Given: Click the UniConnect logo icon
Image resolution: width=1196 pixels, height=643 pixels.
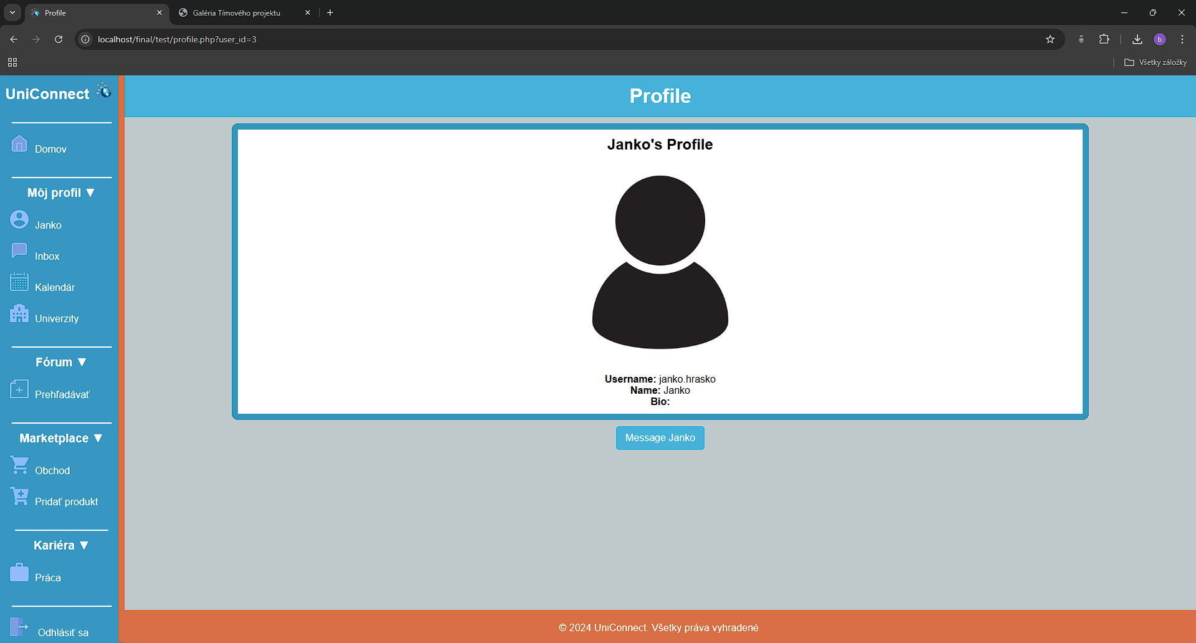Looking at the screenshot, I should click(x=104, y=91).
